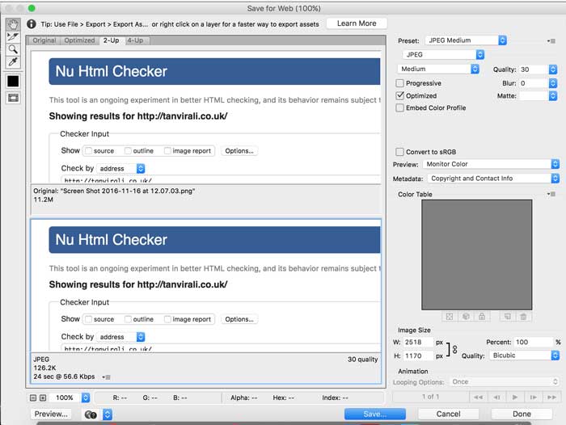
Task: Go to previous animation frame
Action: 496,398
